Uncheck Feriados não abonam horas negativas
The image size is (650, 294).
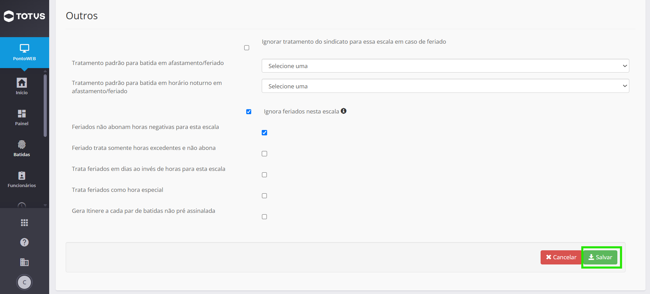[264, 133]
